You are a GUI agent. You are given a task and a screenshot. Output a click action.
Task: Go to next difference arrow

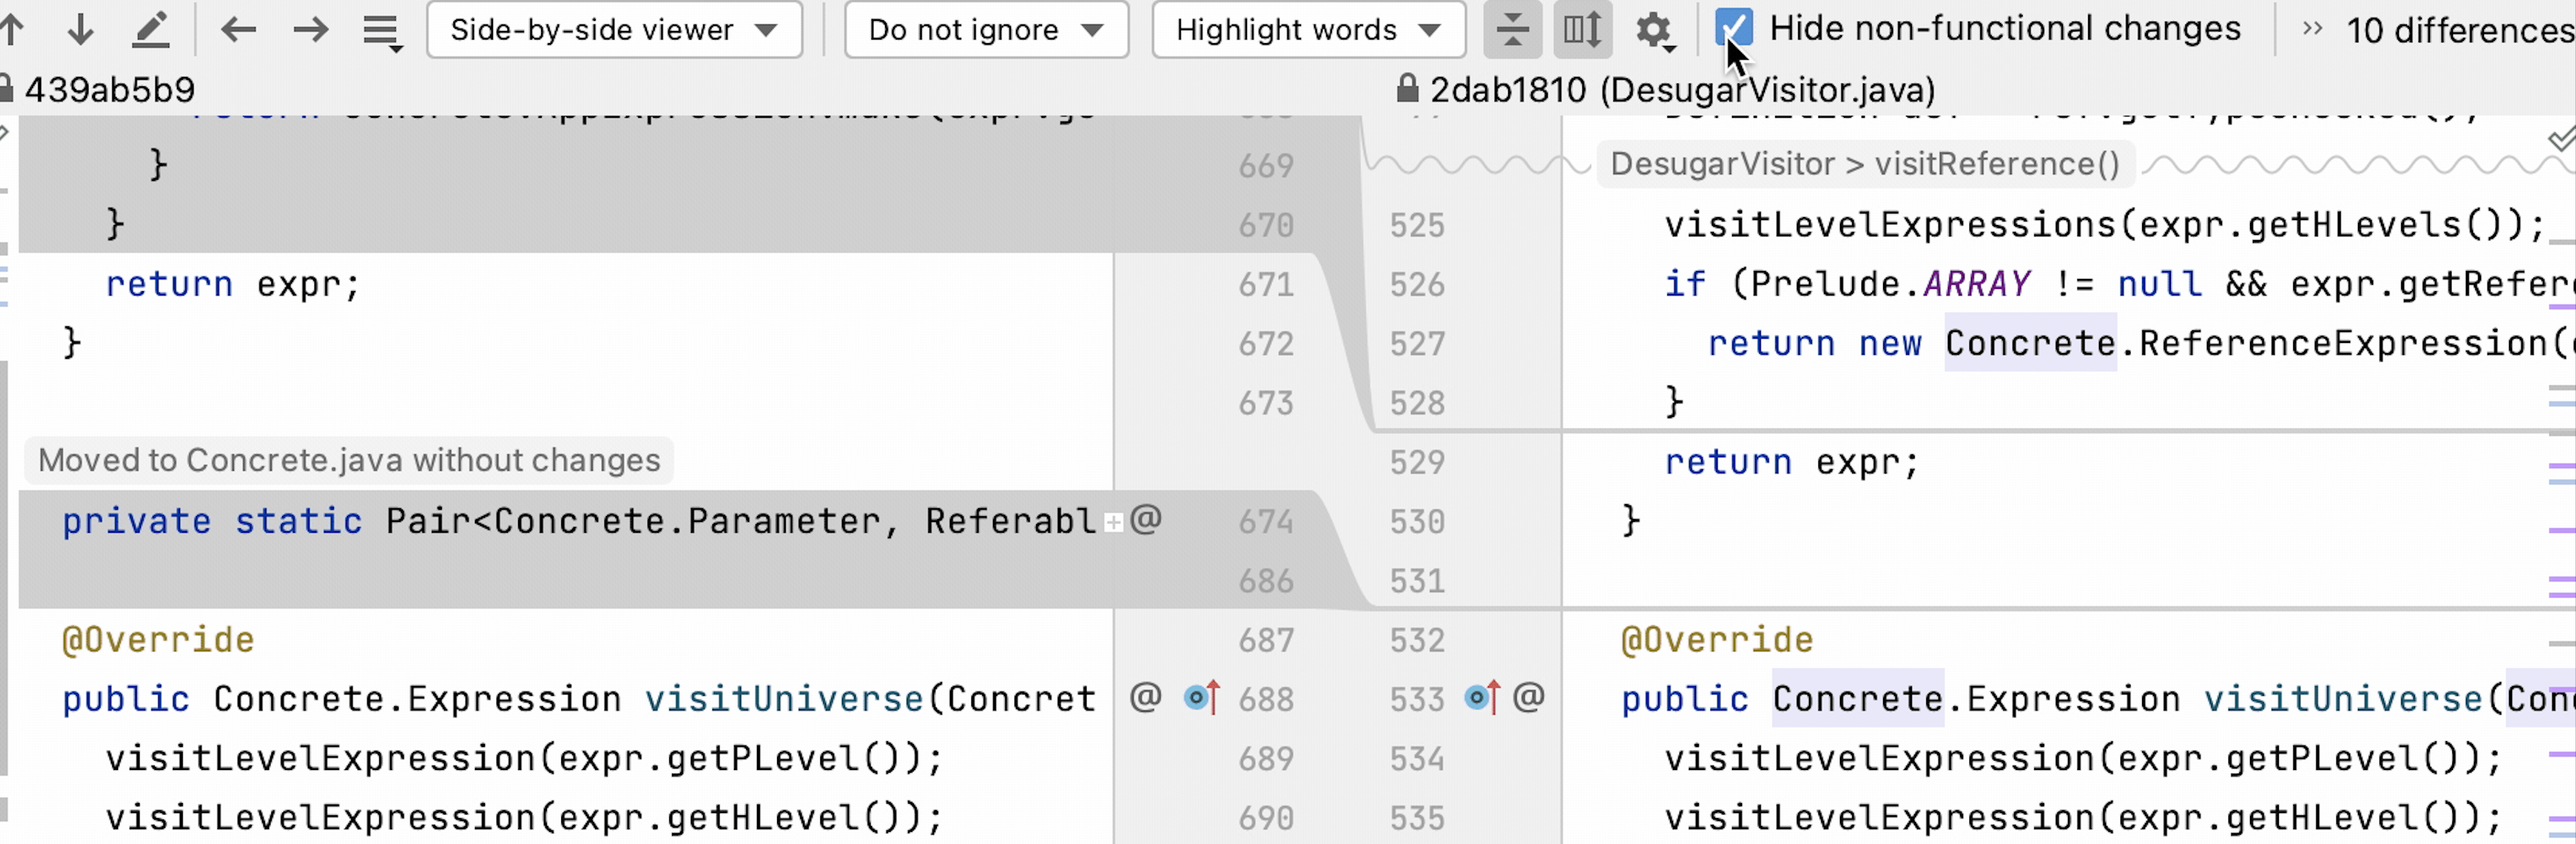80,29
